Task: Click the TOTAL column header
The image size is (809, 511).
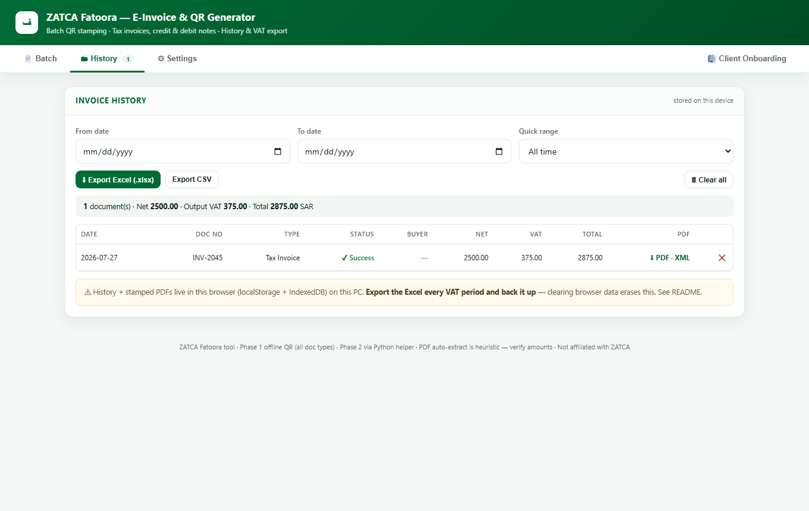Action: pyautogui.click(x=592, y=234)
